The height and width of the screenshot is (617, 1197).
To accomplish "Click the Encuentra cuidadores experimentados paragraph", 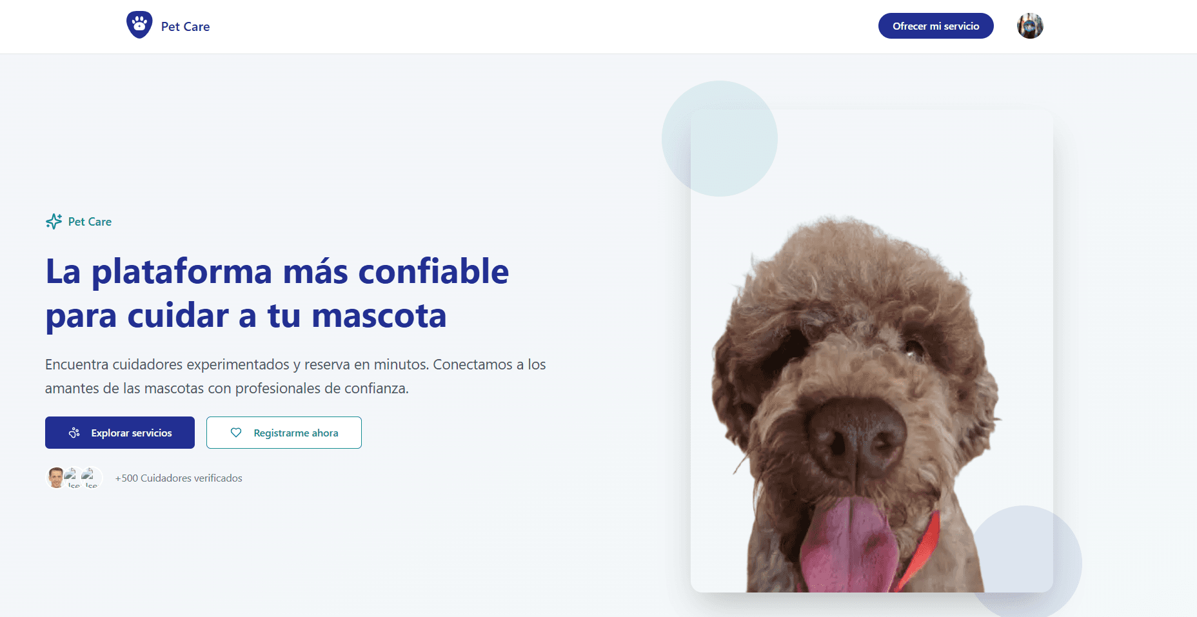I will (295, 376).
